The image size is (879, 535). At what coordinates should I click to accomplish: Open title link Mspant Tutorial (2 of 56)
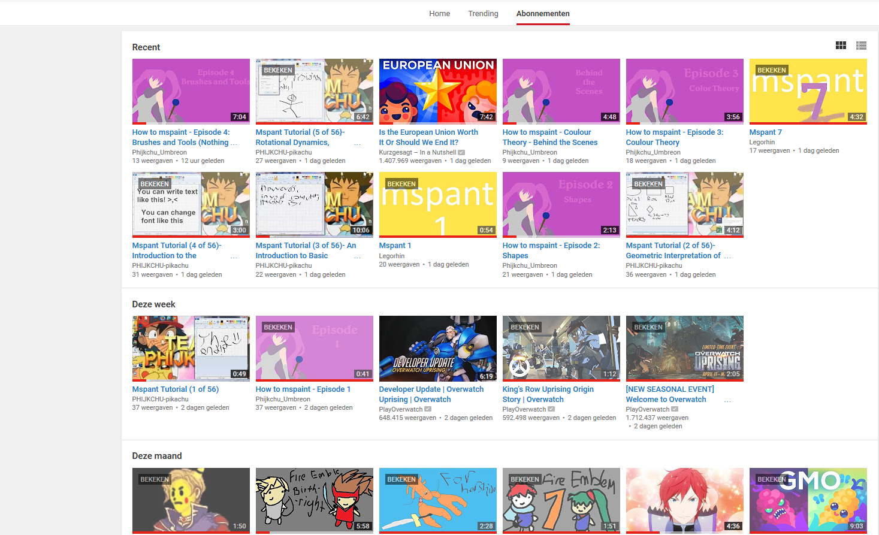[673, 250]
